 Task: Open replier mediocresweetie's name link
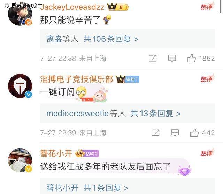(77, 114)
